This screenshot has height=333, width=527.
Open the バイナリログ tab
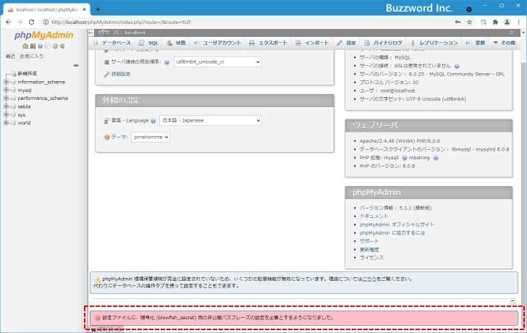[x=383, y=43]
